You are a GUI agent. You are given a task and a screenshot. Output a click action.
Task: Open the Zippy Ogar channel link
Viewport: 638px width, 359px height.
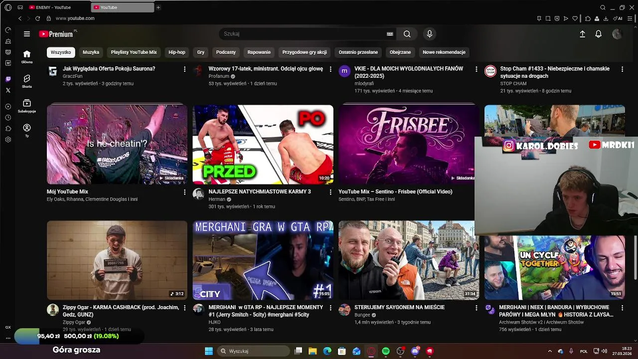[x=74, y=322]
